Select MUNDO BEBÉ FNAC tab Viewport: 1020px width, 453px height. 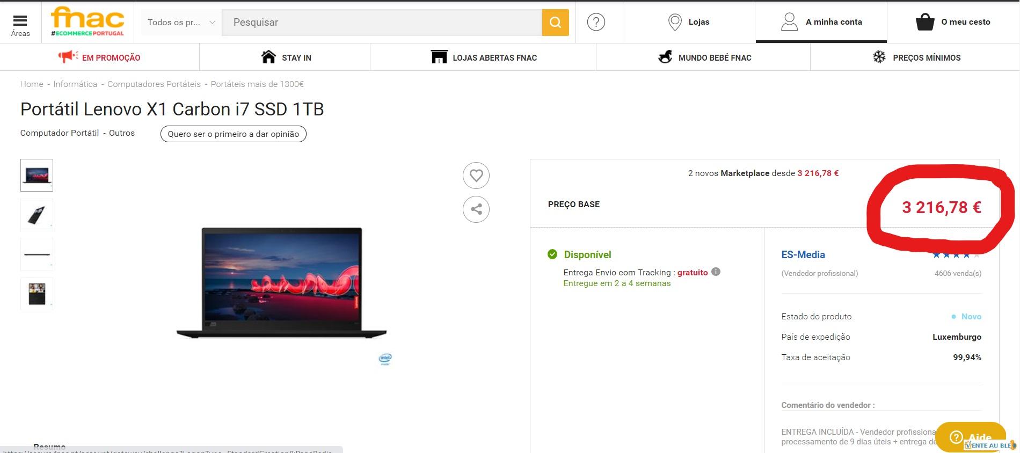pyautogui.click(x=705, y=57)
